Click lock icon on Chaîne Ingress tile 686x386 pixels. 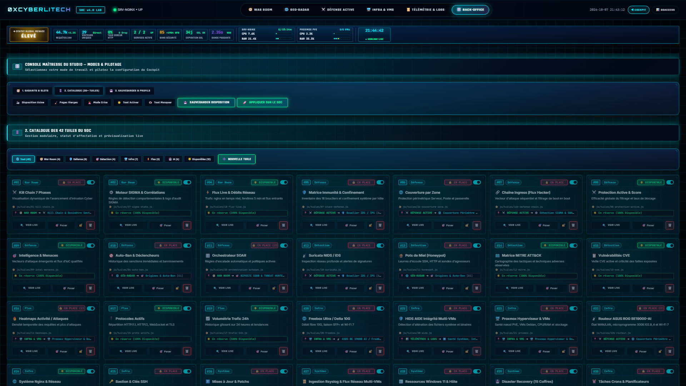[x=563, y=225]
